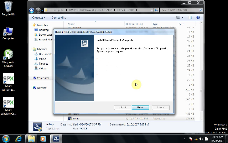Click the taskbar clock showing 10:21 AM

[217, 139]
